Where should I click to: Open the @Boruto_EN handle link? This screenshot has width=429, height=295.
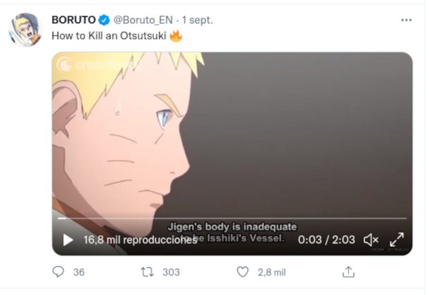(x=143, y=20)
